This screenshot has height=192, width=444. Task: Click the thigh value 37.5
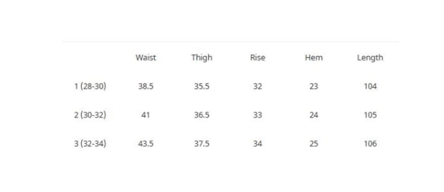click(x=202, y=144)
